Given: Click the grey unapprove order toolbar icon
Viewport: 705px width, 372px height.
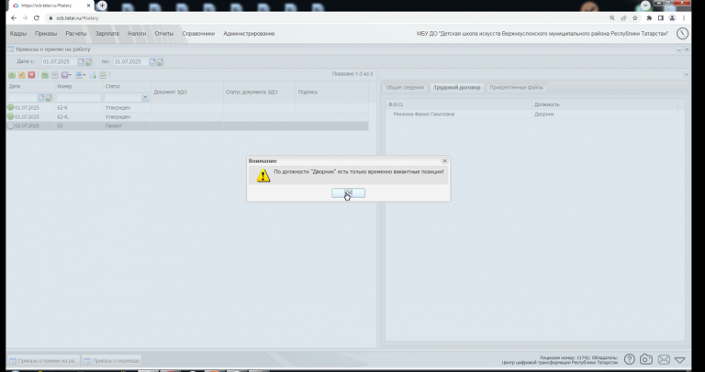Looking at the screenshot, I should tap(55, 75).
